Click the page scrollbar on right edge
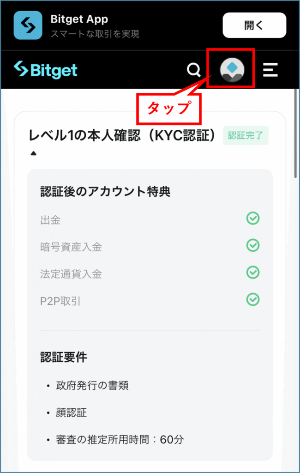 click(x=296, y=133)
